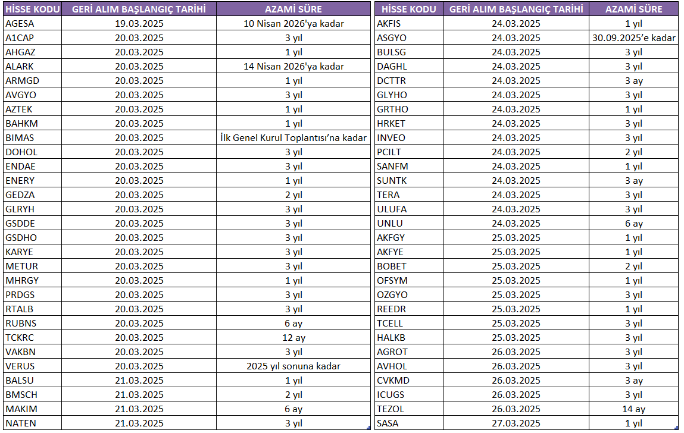Select the ENDAE cell
The image size is (684, 433).
pyautogui.click(x=32, y=166)
